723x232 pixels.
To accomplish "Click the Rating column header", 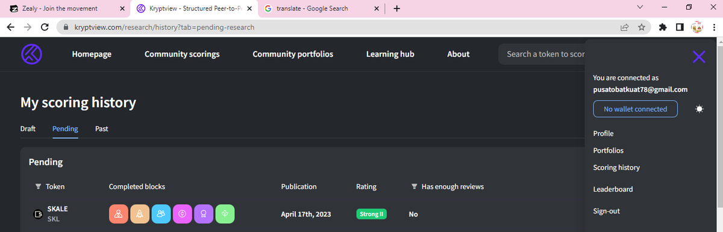I will tap(366, 187).
